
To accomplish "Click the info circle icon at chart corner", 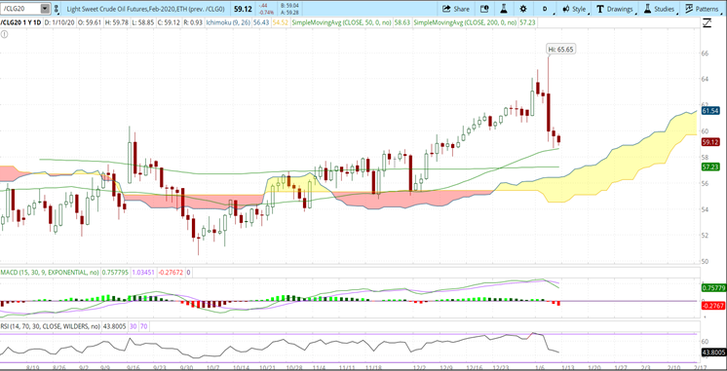I will [4, 34].
